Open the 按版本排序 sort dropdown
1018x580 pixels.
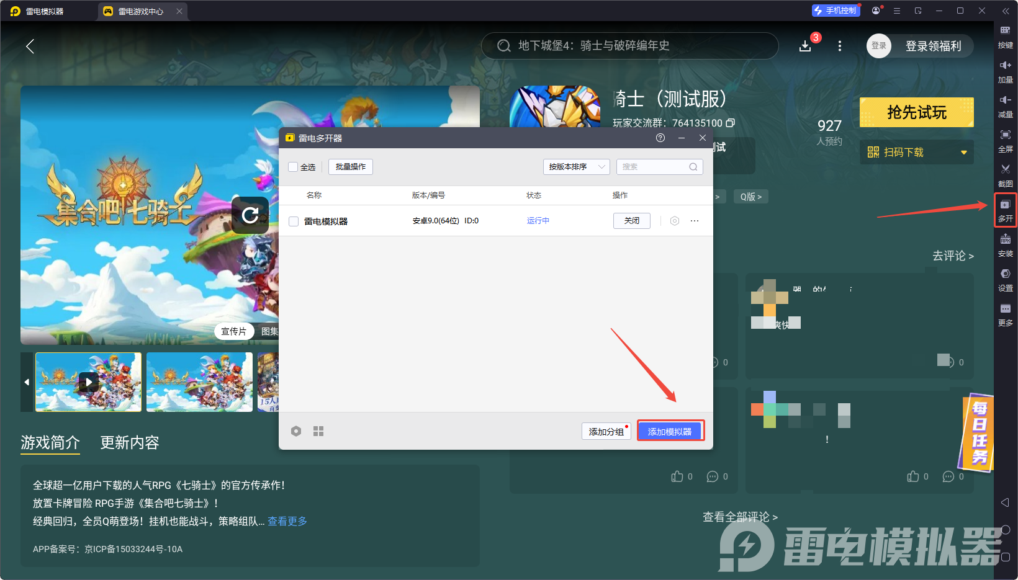coord(576,167)
